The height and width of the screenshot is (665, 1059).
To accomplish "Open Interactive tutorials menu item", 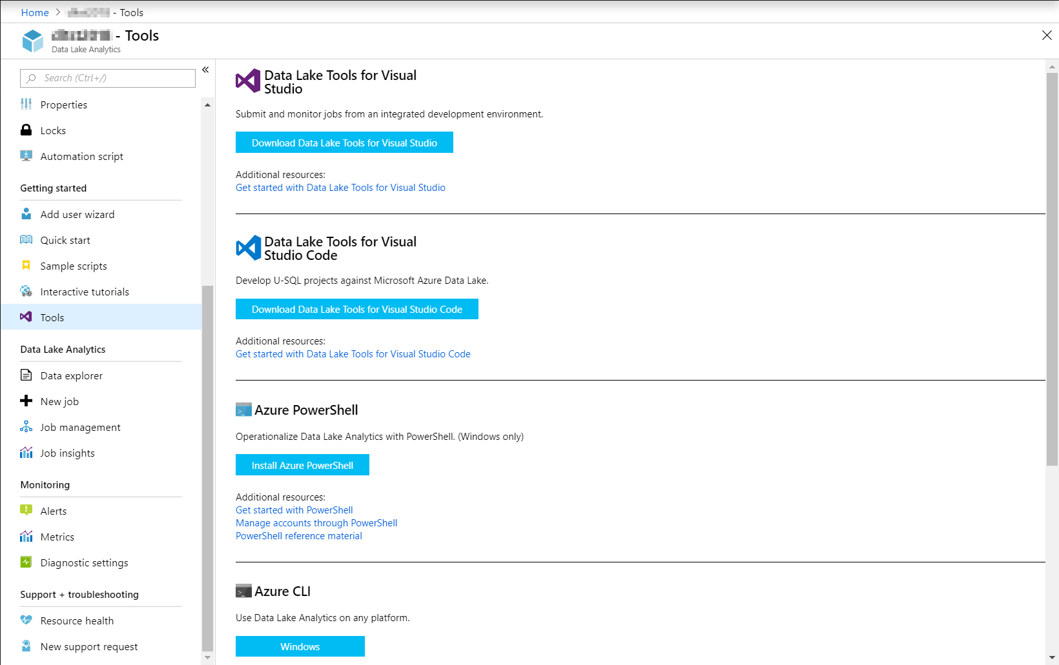I will pyautogui.click(x=101, y=292).
